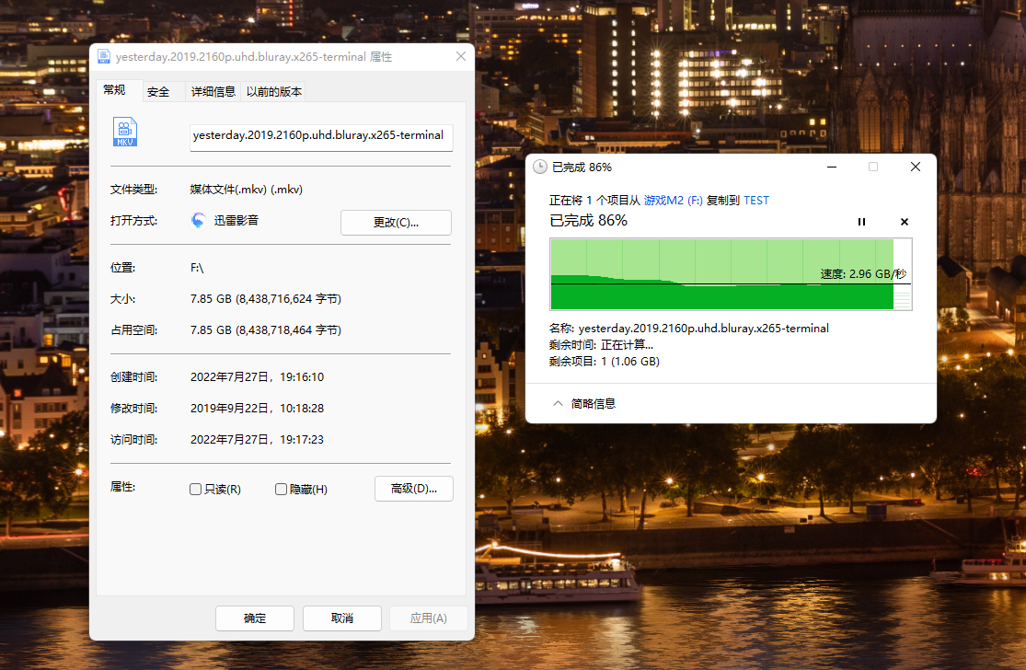This screenshot has width=1026, height=670.
Task: Minimize the copy progress dialog
Action: pyautogui.click(x=832, y=167)
